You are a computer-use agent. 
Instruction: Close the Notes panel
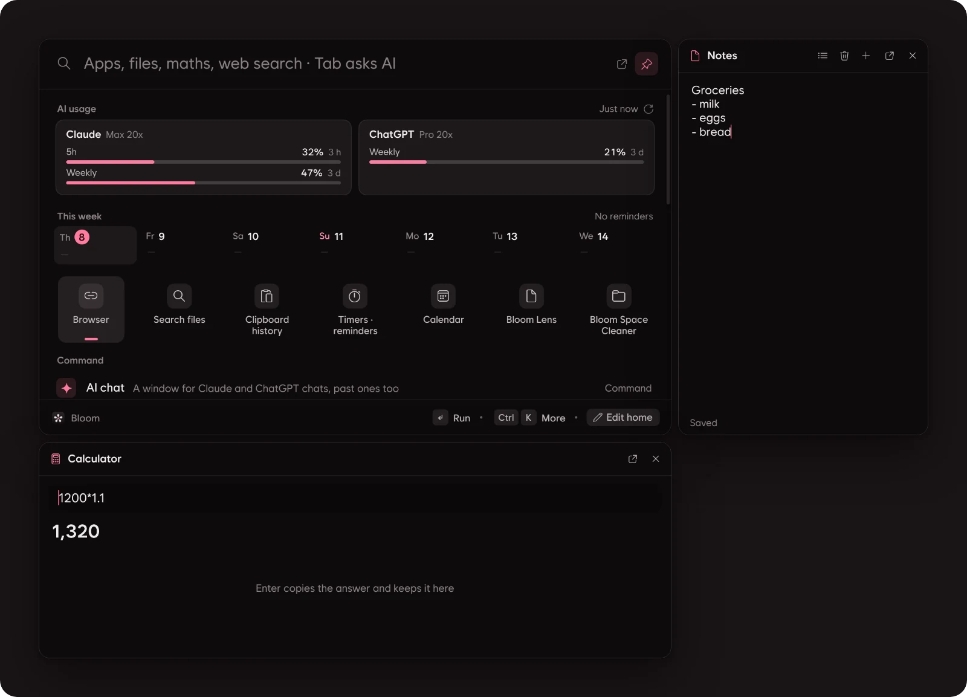[x=913, y=56]
